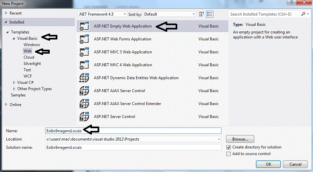Select the Web template category

coord(28,51)
